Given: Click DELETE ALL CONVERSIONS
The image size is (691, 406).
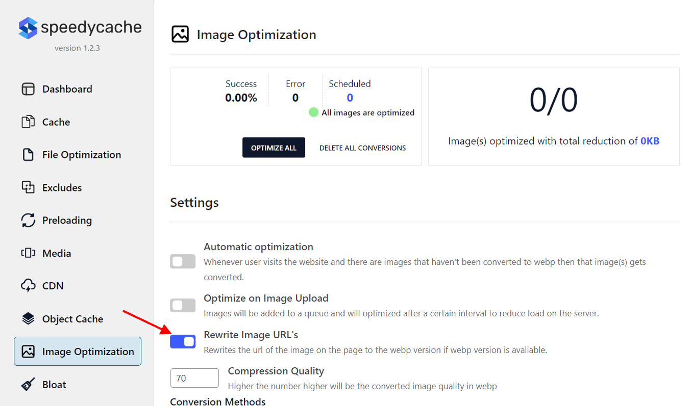Looking at the screenshot, I should 363,148.
